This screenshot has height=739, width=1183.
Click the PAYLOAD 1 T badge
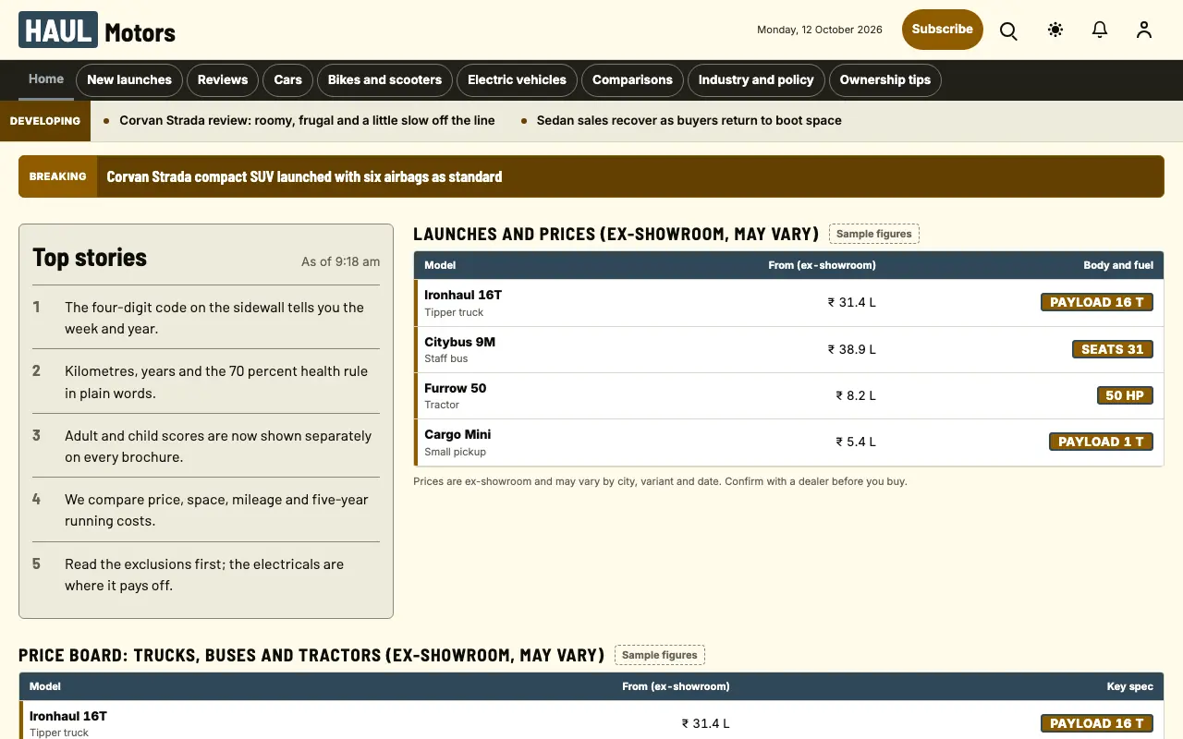coord(1101,442)
